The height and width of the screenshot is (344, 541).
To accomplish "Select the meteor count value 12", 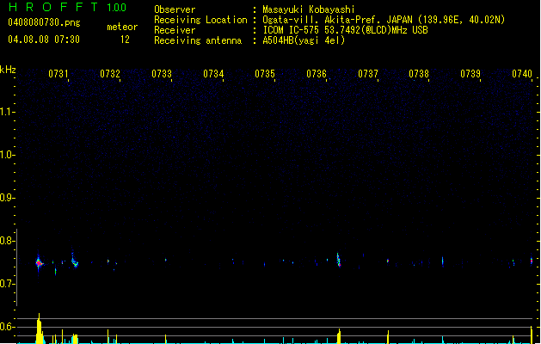I will coord(125,40).
